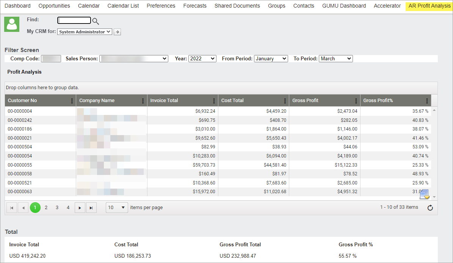Go to next page of grid
The height and width of the screenshot is (263, 453).
pos(80,208)
